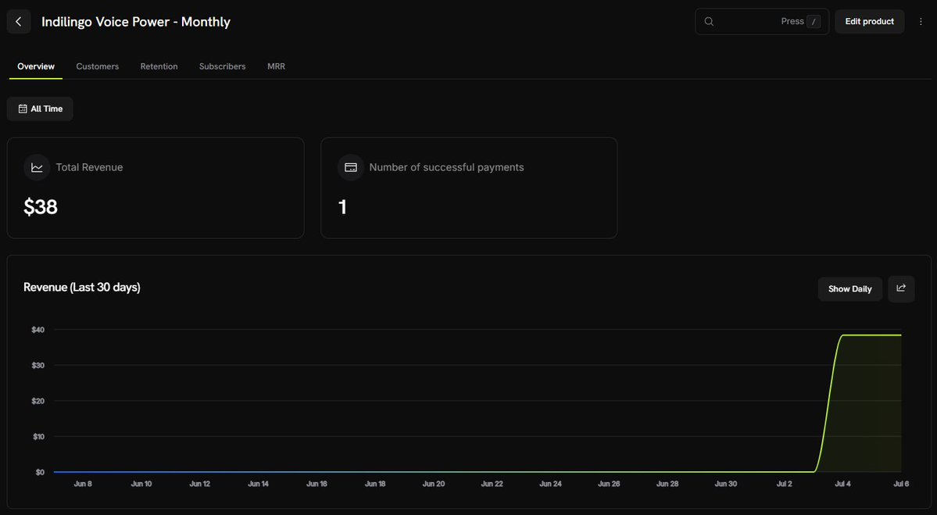Click the Jul 4 axis date
The height and width of the screenshot is (515, 937).
click(843, 484)
